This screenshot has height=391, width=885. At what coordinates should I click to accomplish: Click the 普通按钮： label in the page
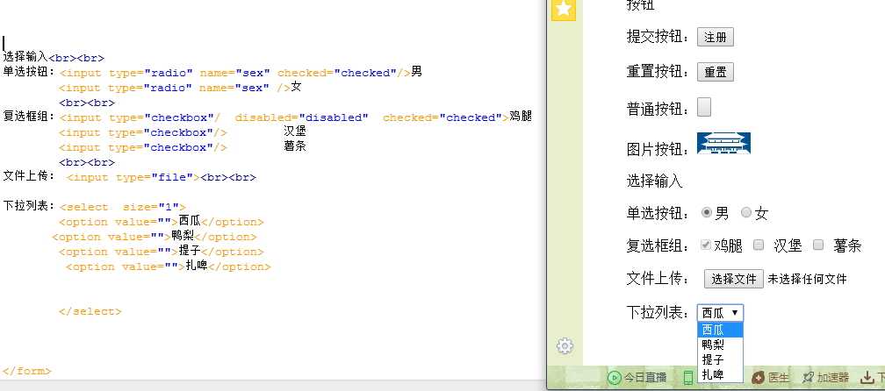point(658,110)
